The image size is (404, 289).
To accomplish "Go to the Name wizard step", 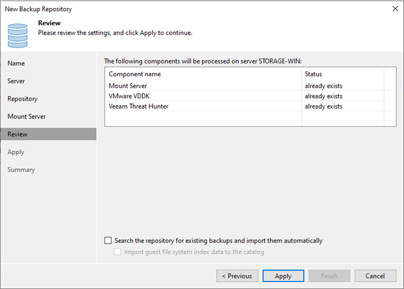I will point(16,63).
